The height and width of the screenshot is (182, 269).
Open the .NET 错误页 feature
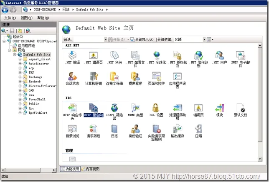coord(93,57)
